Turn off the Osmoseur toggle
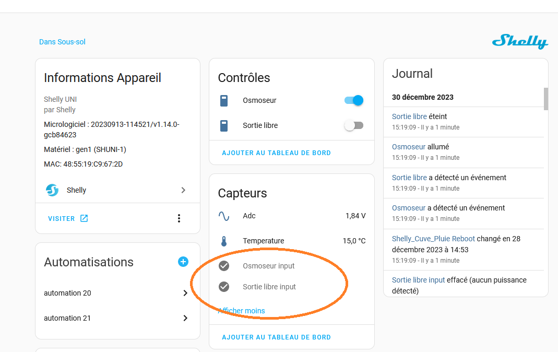The image size is (558, 352). (354, 100)
